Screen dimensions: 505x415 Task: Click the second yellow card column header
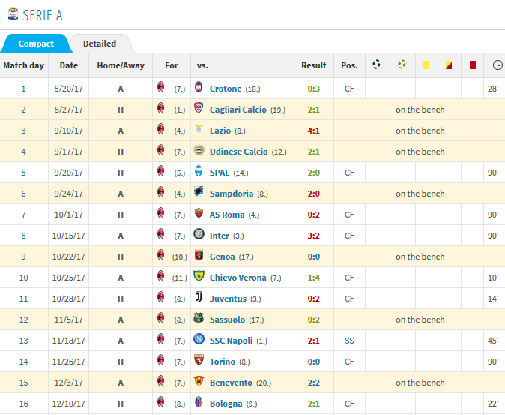tap(449, 65)
